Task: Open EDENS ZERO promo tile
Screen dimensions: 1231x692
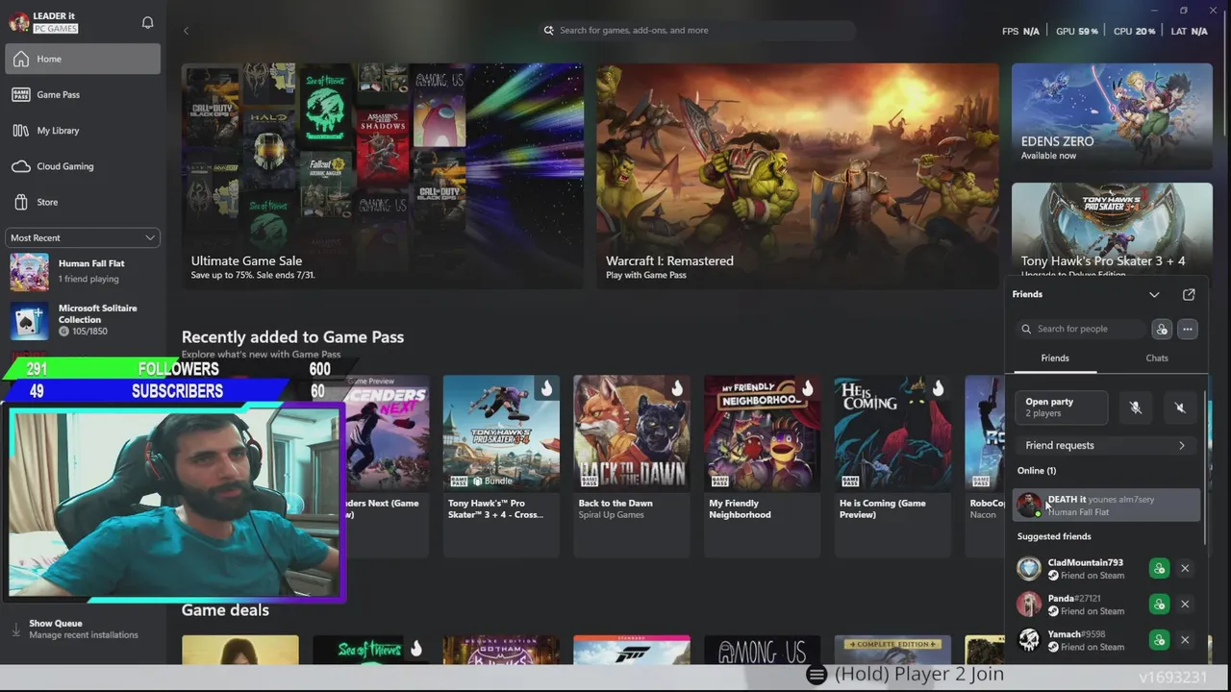Action: point(1112,116)
